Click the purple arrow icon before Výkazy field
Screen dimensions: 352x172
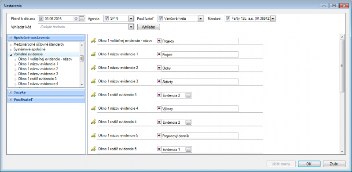pos(159,108)
